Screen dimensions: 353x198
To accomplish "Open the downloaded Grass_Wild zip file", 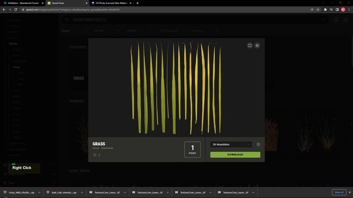I will 20,193.
